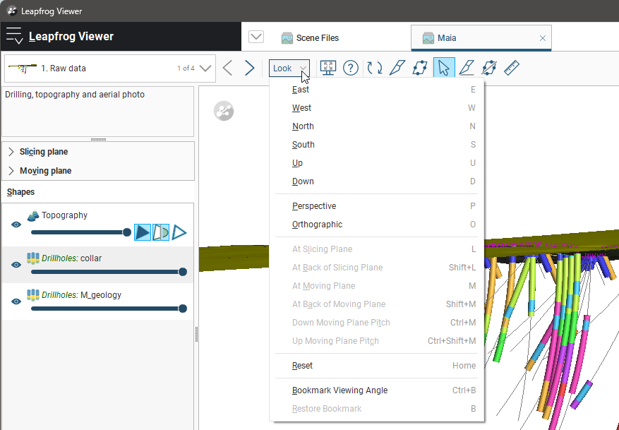
Task: Open the tab list dropdown arrow
Action: 256,37
